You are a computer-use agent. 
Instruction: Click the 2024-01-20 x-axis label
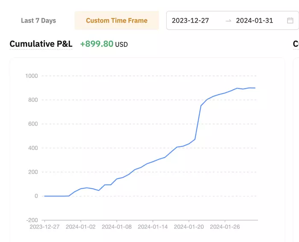(x=188, y=227)
